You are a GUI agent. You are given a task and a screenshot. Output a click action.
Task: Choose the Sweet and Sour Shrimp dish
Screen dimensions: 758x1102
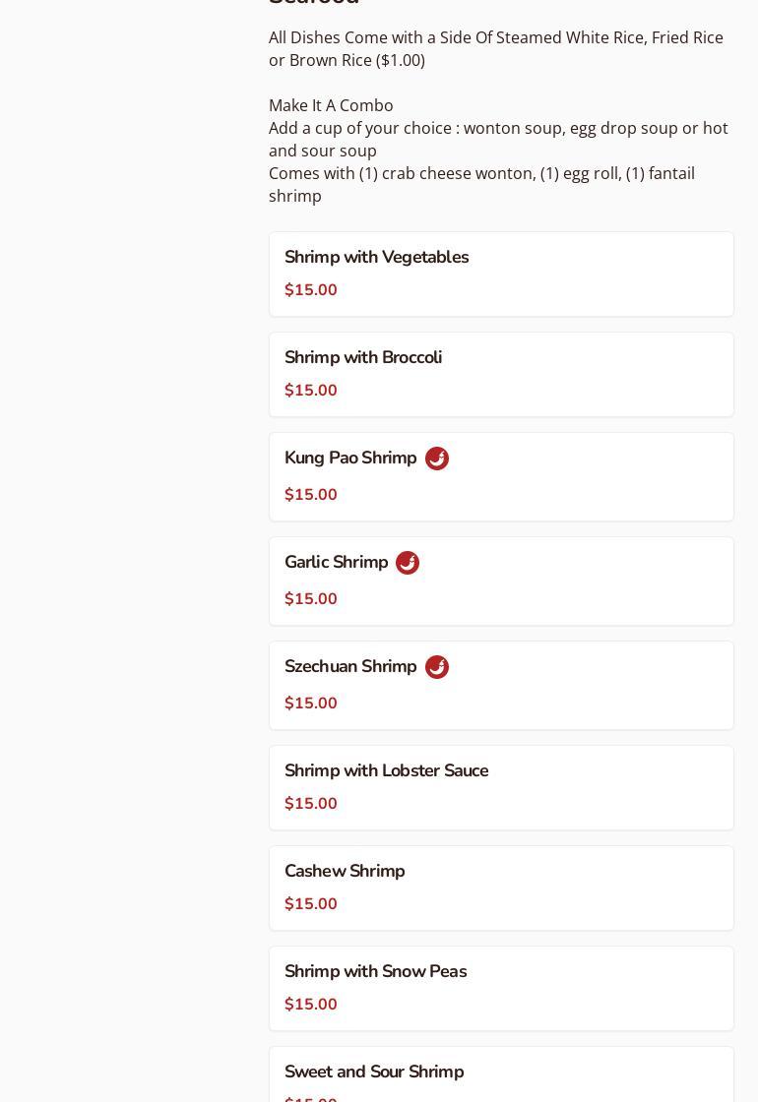(x=374, y=1071)
